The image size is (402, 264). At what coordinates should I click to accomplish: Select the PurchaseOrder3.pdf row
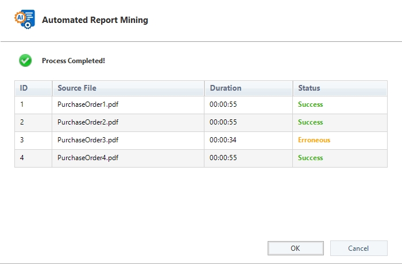tap(88, 141)
